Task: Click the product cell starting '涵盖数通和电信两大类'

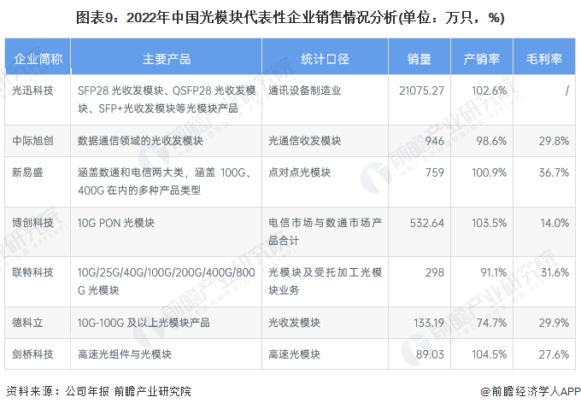Action: point(165,181)
